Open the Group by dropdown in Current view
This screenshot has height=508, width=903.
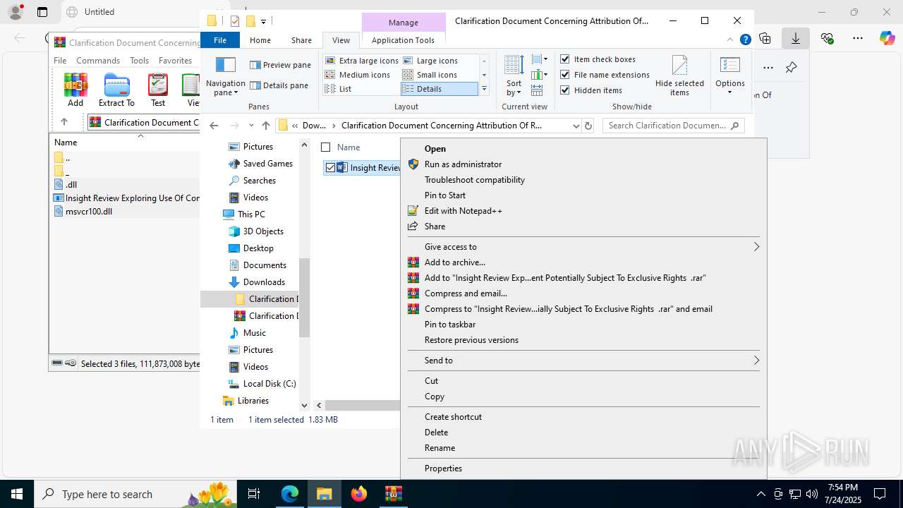coord(539,59)
